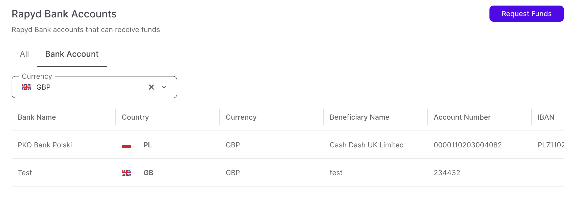Click the Poland flag icon
The image size is (572, 210).
tap(126, 145)
